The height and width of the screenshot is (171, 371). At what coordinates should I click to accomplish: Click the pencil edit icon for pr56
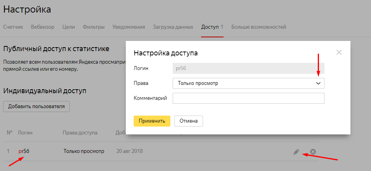click(x=296, y=152)
